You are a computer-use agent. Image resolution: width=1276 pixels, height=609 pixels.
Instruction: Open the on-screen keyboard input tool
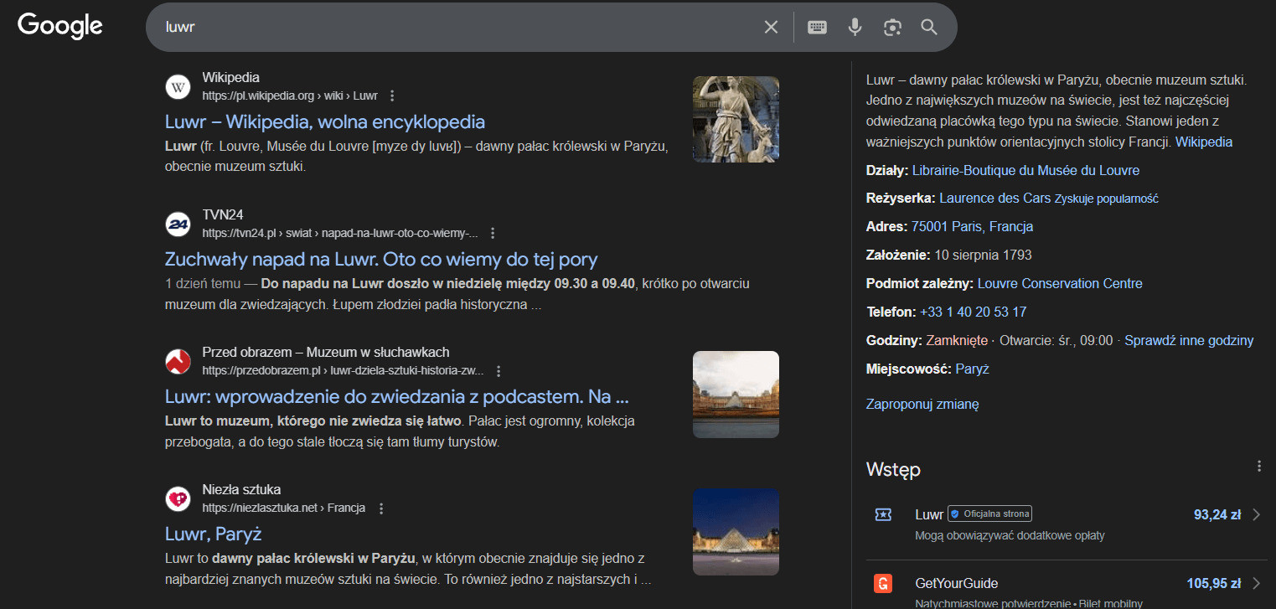tap(817, 28)
